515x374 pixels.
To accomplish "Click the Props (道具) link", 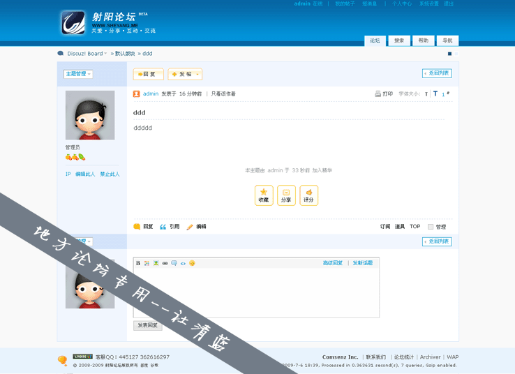I will [x=400, y=227].
